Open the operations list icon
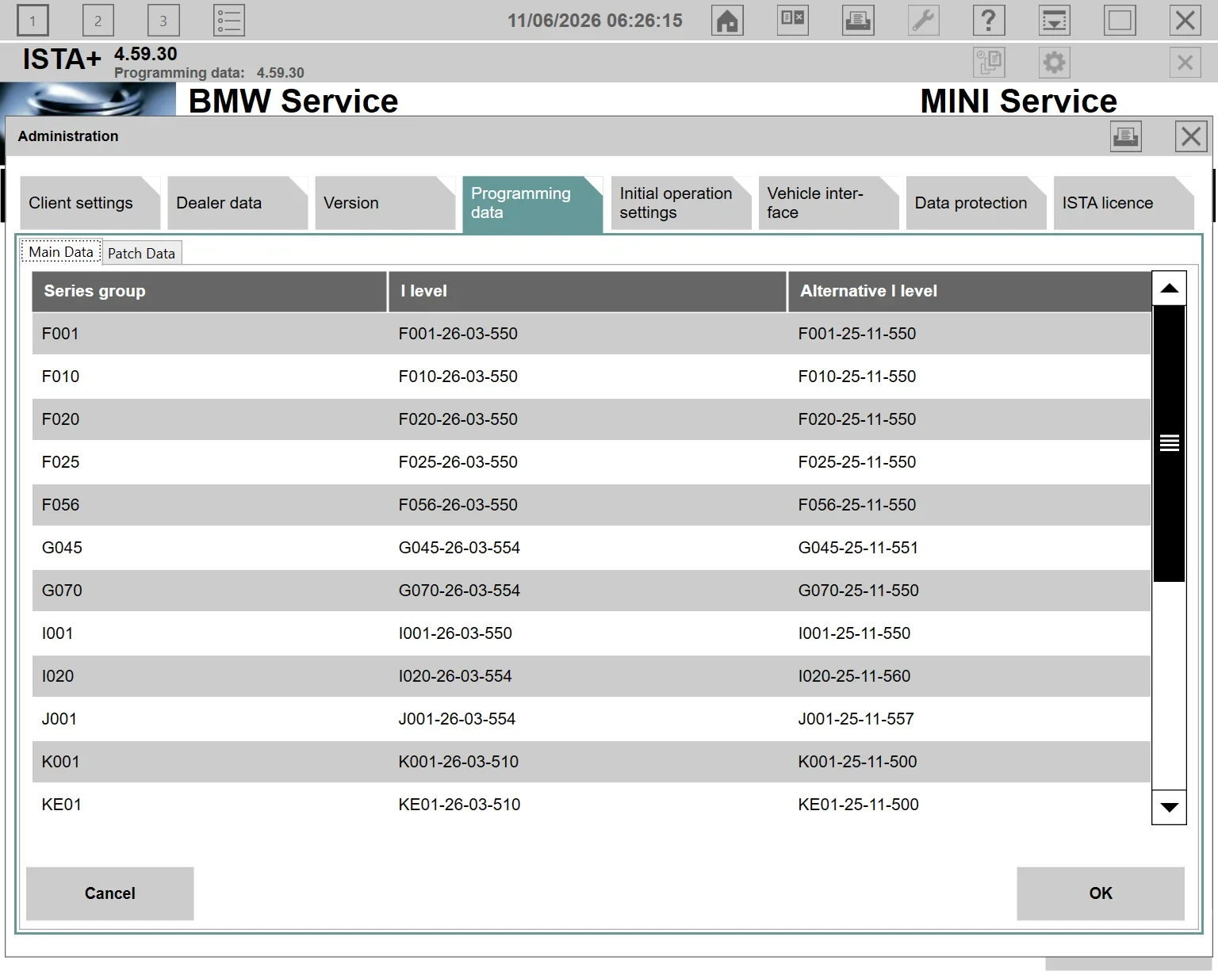1218x979 pixels. tap(228, 21)
